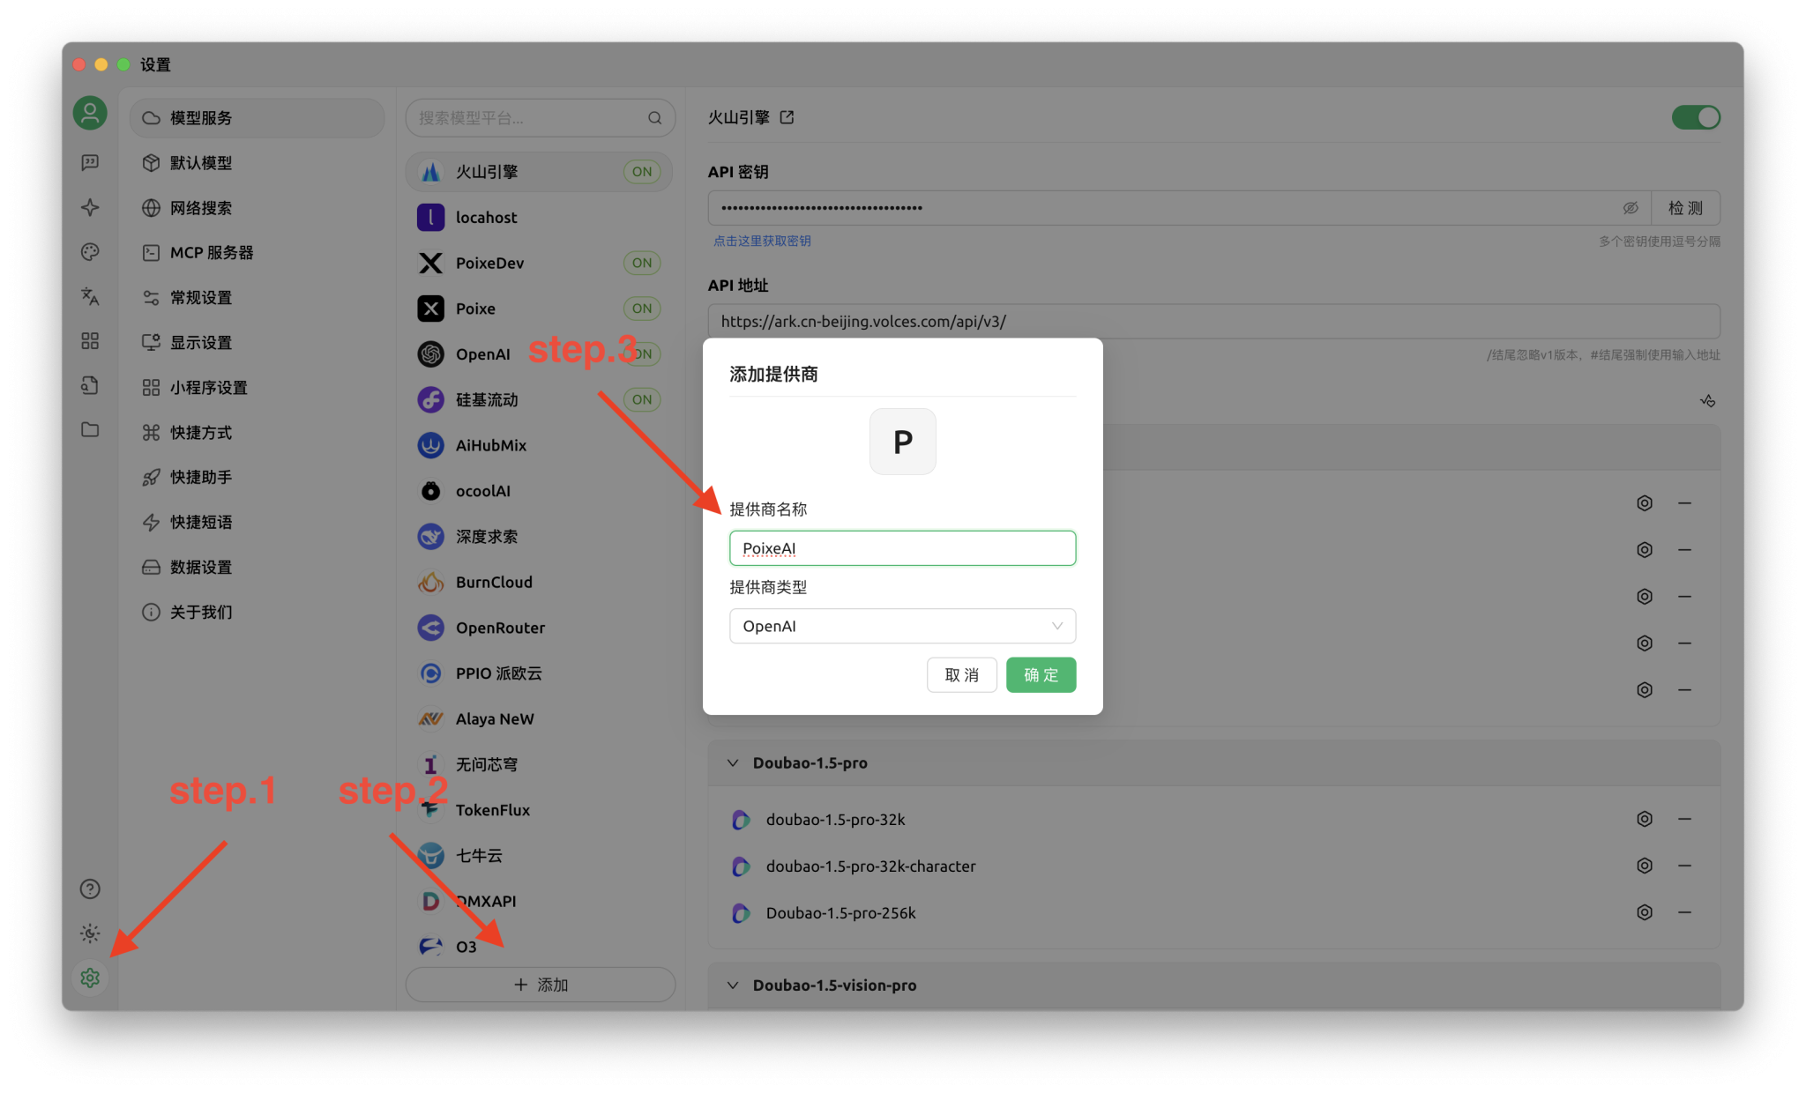The height and width of the screenshot is (1093, 1806).
Task: Click the 提供商名称 PoixeAI input field
Action: pos(902,548)
